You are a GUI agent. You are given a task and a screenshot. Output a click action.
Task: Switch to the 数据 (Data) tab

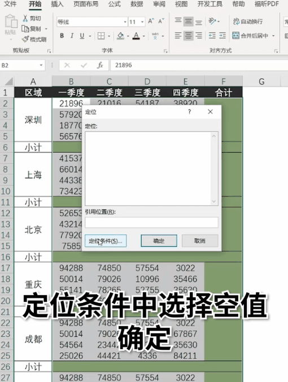coord(137,3)
